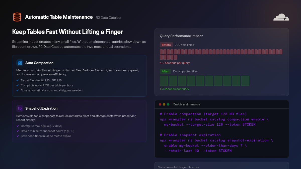Click the Auto Compaction icon
The height and width of the screenshot is (169, 301).
click(20, 63)
